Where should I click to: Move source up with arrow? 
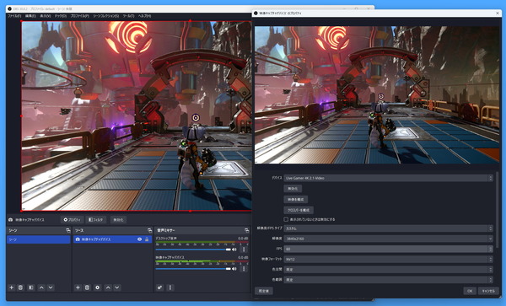(x=108, y=287)
